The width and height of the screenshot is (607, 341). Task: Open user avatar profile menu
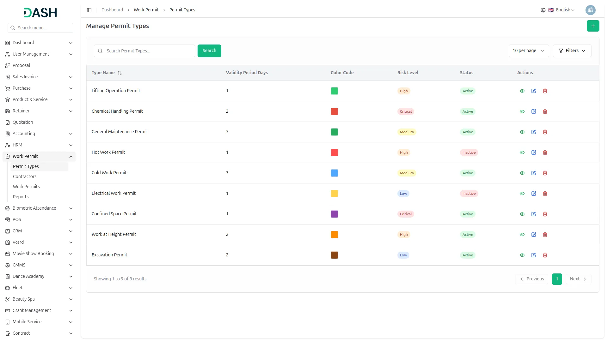click(590, 10)
